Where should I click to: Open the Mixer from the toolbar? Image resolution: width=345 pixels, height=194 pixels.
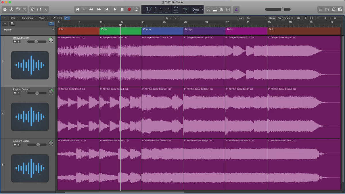[x=39, y=9]
